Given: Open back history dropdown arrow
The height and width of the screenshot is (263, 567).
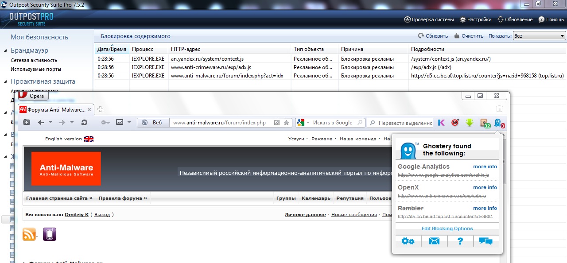Looking at the screenshot, I should (50, 123).
